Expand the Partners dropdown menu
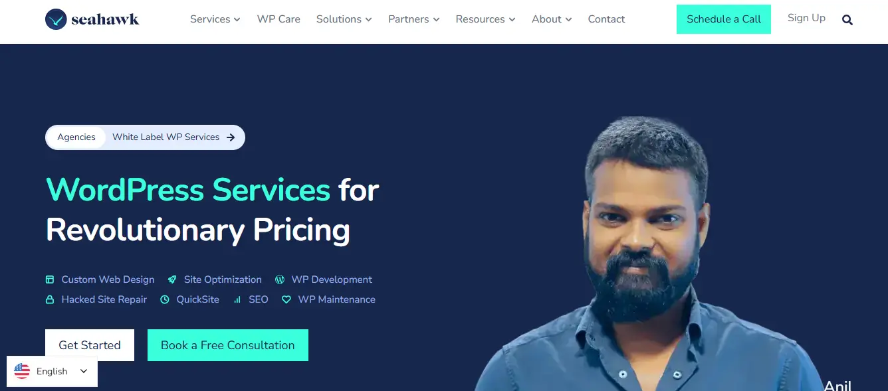The image size is (888, 391). click(x=413, y=19)
